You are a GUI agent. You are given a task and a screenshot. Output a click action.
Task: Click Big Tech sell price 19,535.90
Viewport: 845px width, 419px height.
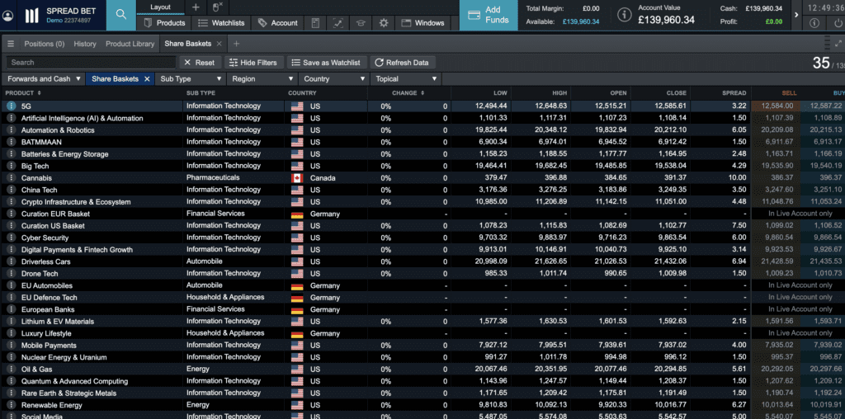[x=776, y=166]
